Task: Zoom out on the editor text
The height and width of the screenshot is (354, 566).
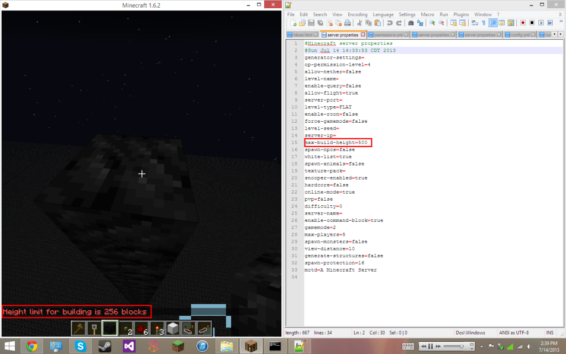Action: [x=441, y=23]
